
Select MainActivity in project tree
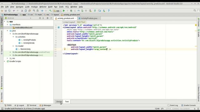click(25, 49)
